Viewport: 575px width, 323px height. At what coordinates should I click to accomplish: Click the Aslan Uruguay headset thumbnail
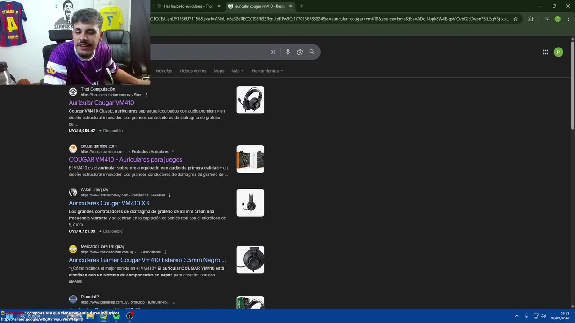[250, 203]
